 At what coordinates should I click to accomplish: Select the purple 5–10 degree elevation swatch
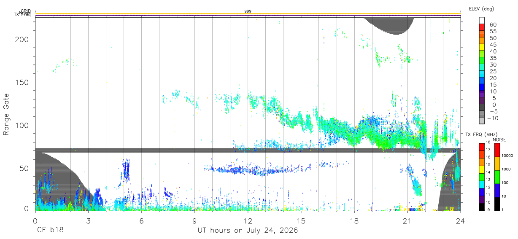(x=482, y=94)
